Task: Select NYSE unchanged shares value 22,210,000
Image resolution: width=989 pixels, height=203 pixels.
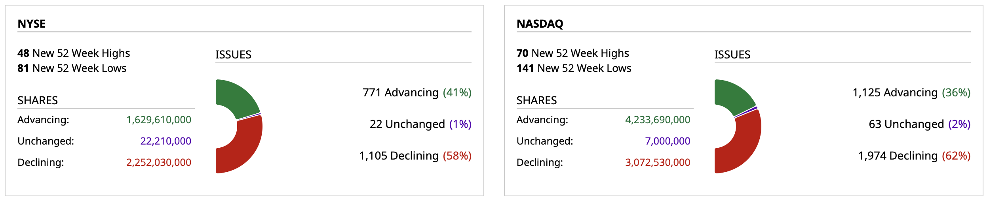Action: [x=165, y=141]
